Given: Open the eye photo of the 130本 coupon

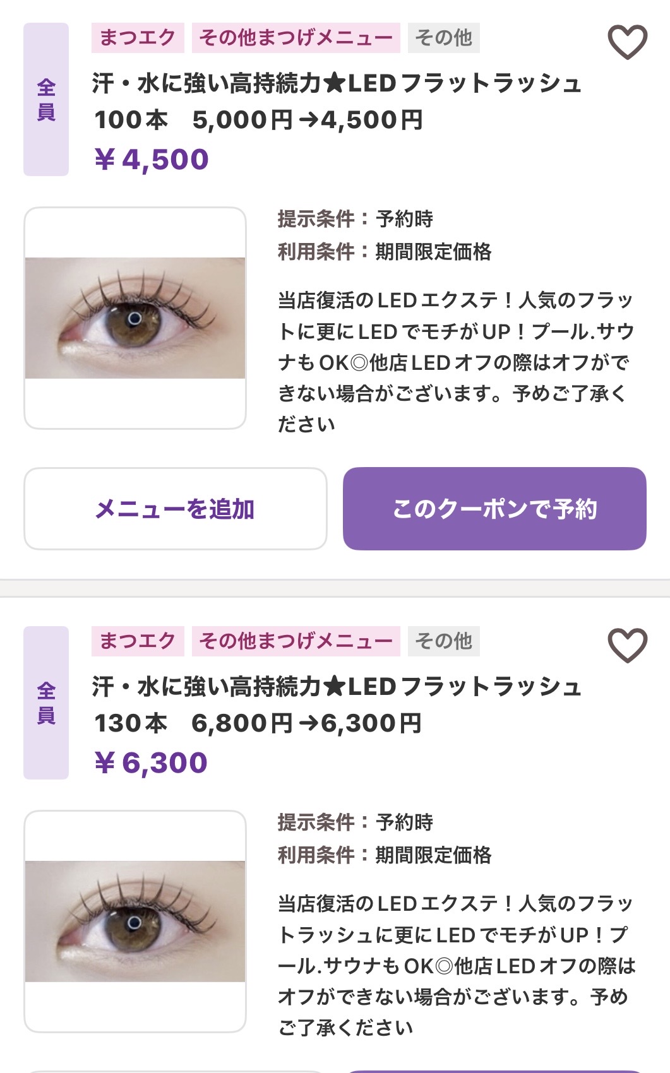Looking at the screenshot, I should 135,922.
